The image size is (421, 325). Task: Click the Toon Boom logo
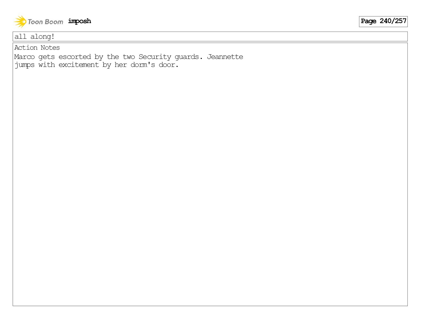click(39, 22)
